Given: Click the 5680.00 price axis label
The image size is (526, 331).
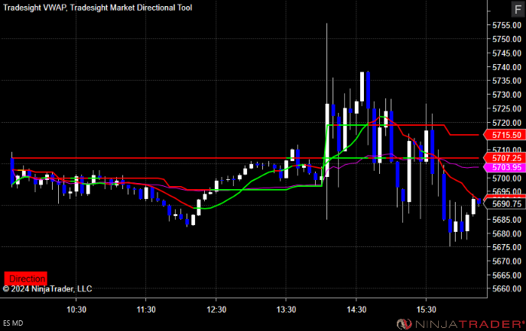Looking at the screenshot, I should (x=507, y=233).
